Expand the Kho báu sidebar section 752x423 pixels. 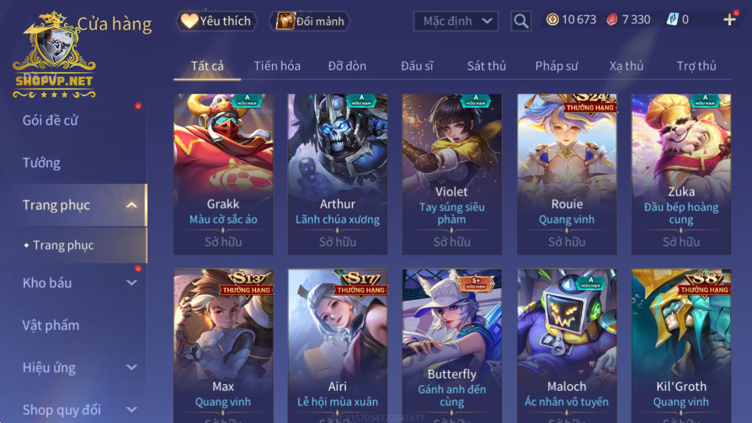point(132,283)
